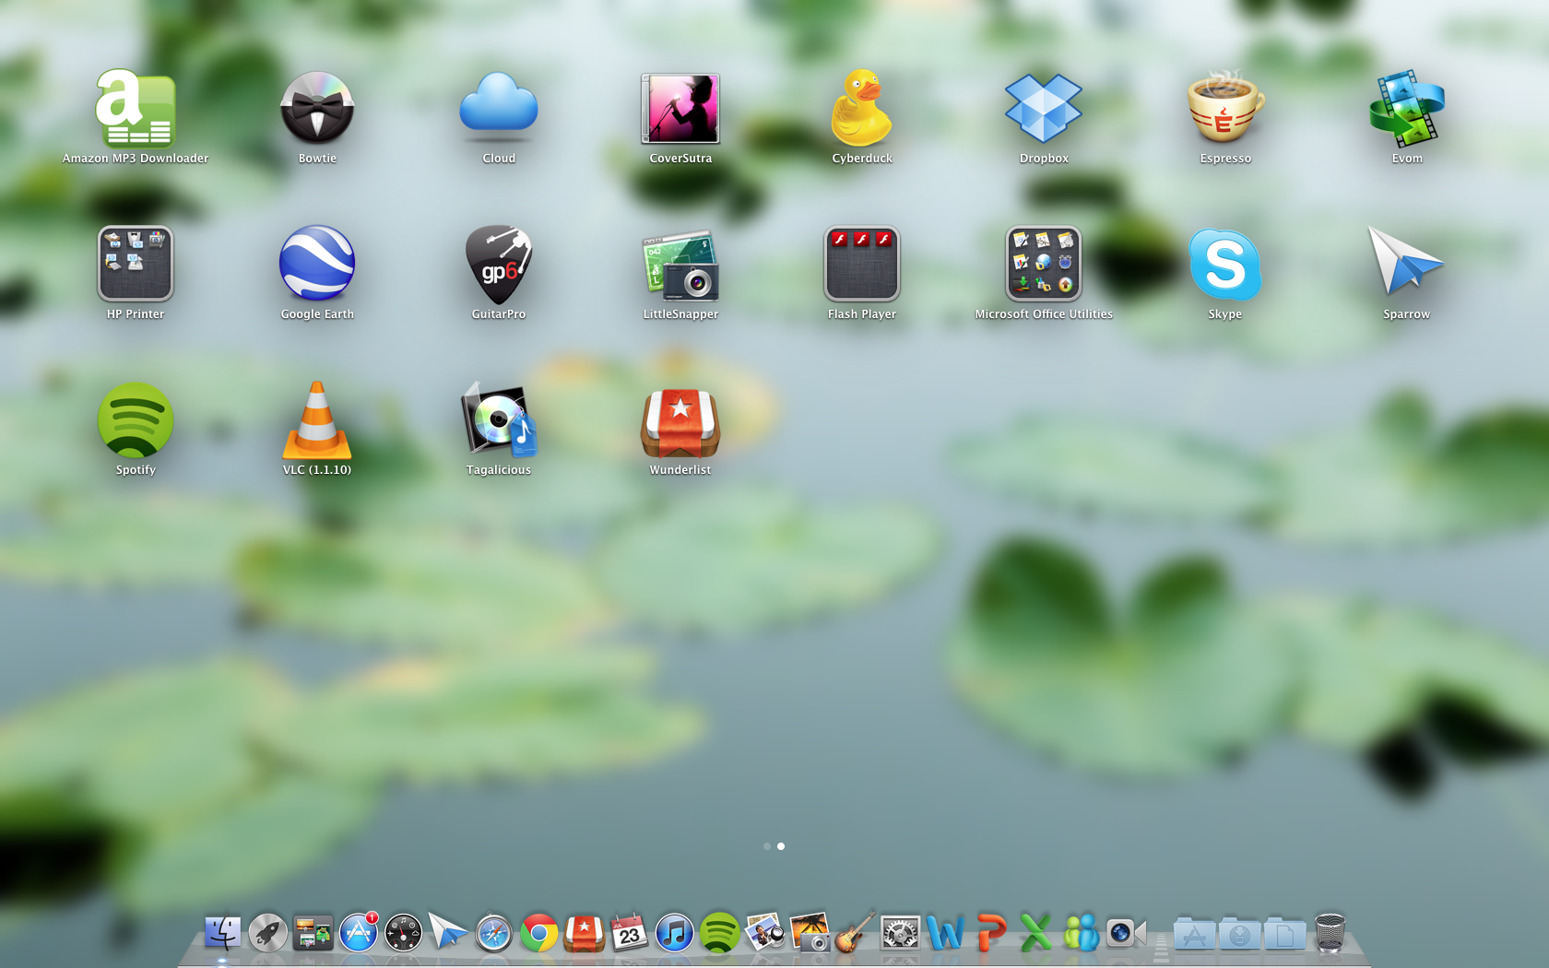This screenshot has width=1549, height=968.
Task: Open Dashboard from the Dock
Action: coord(403,933)
